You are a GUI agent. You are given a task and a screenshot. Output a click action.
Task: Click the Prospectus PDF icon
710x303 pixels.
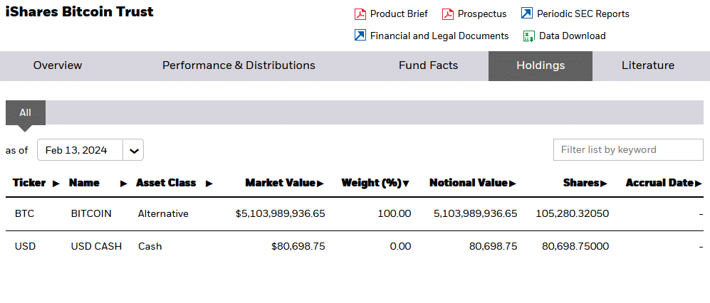click(448, 14)
